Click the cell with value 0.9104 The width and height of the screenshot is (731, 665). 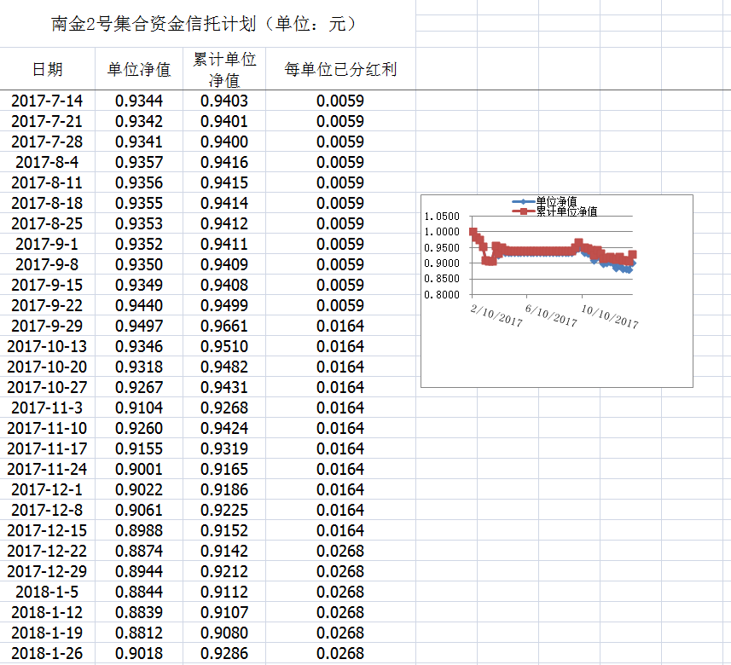pos(139,408)
